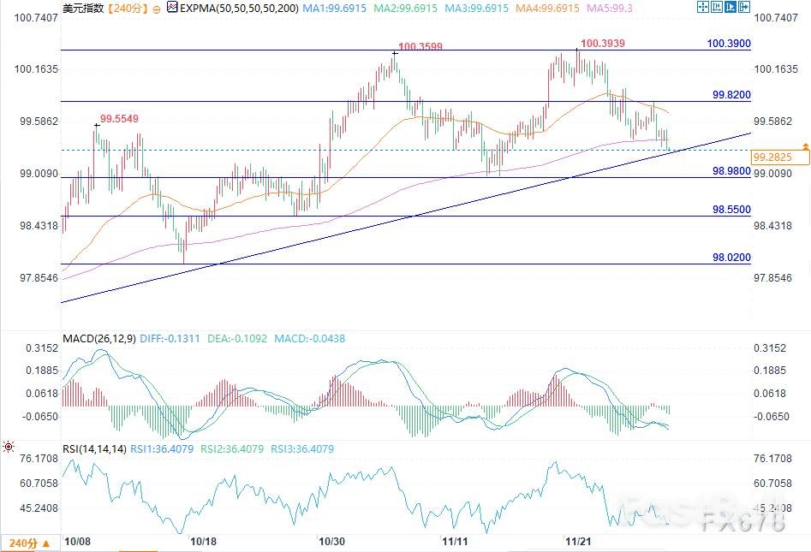This screenshot has height=552, width=811.
Task: Select the RSI(14,14,14) indicator label
Action: pos(95,448)
